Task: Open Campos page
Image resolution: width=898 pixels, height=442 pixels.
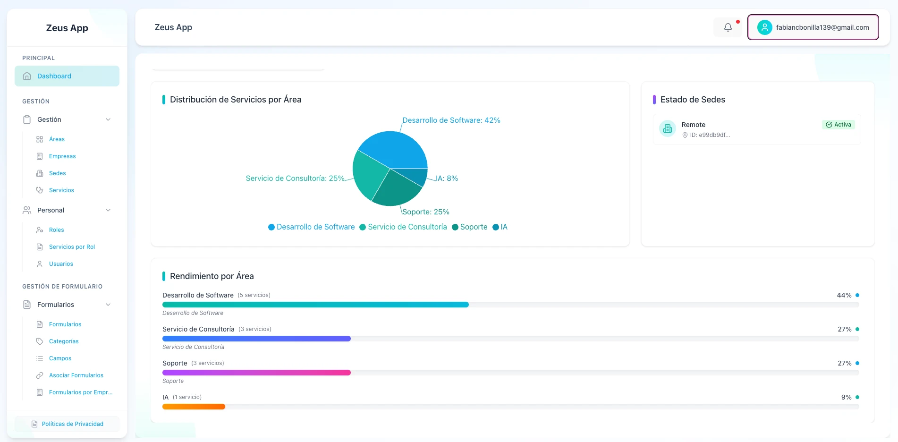Action: [60, 358]
